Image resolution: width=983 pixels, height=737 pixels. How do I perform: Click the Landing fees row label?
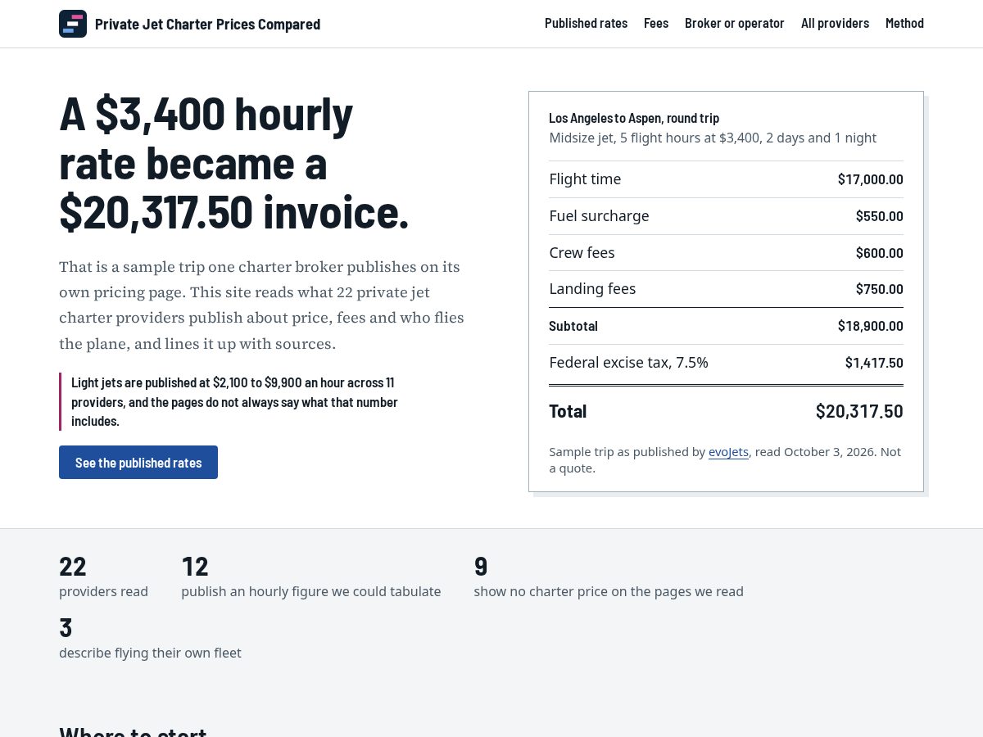(592, 289)
